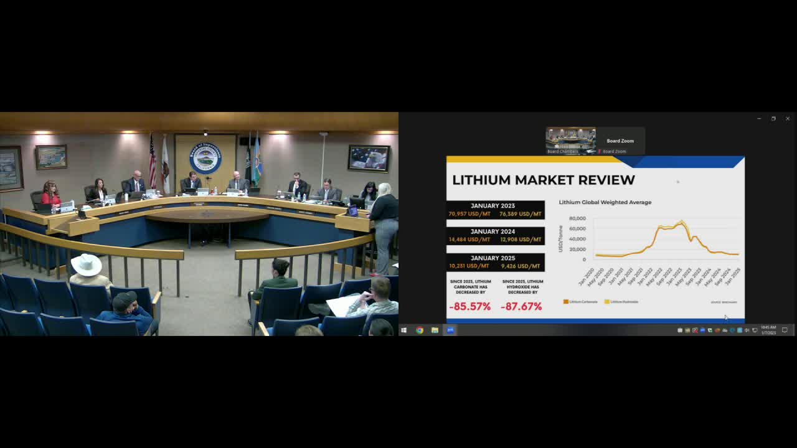
Task: Open the notification chat icon at taskbar end
Action: pyautogui.click(x=785, y=330)
